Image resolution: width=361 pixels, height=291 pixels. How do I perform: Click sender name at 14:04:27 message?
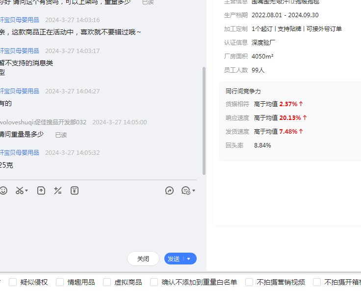click(20, 91)
